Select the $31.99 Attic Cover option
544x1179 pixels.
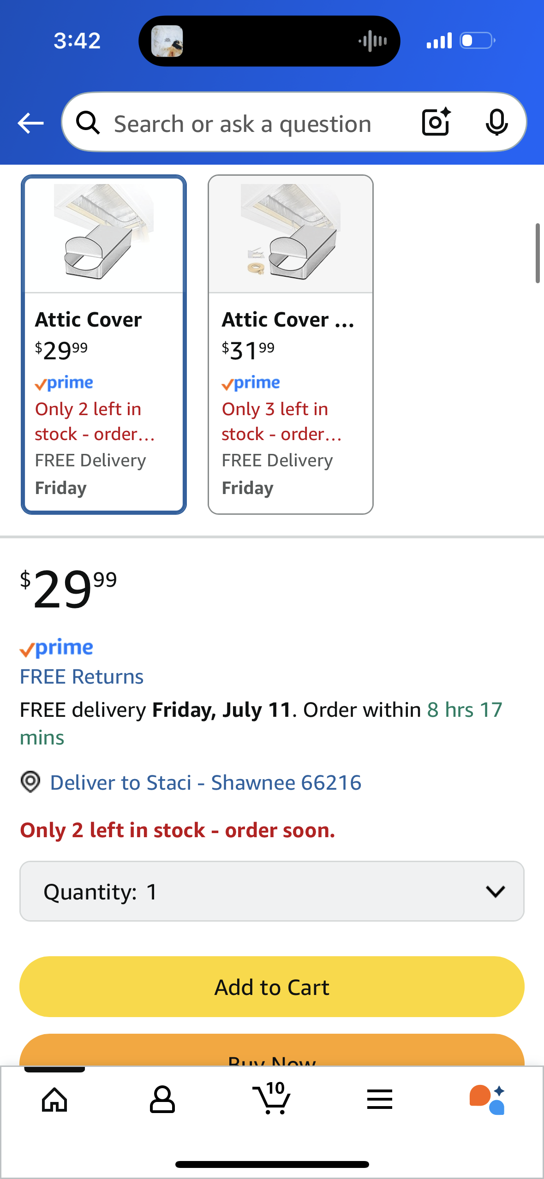click(x=291, y=345)
